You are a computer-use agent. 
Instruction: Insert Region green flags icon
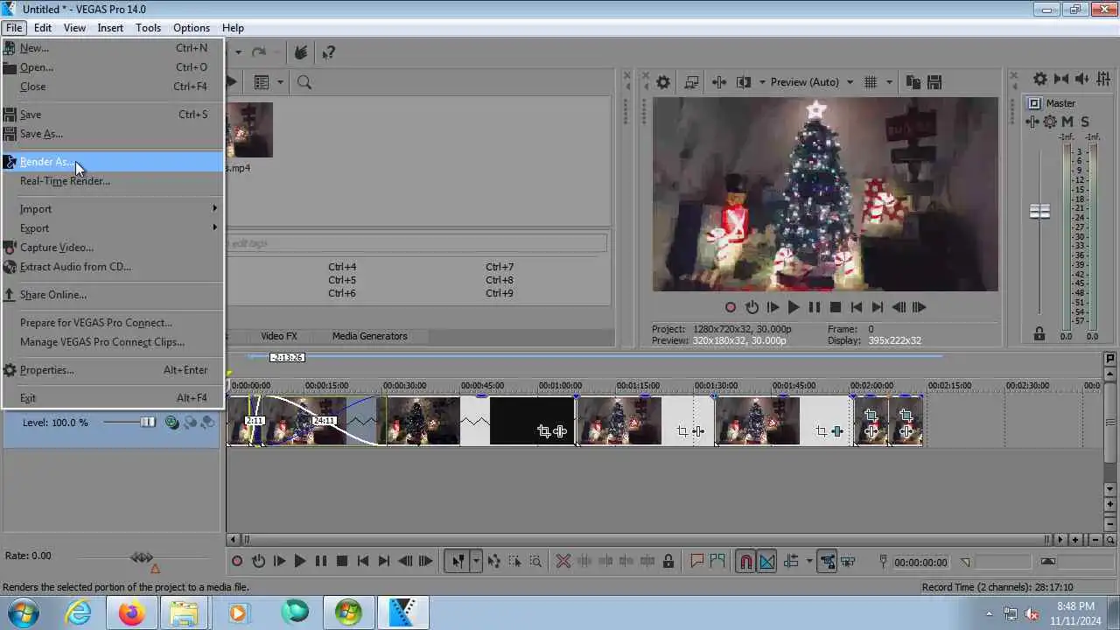tap(718, 562)
